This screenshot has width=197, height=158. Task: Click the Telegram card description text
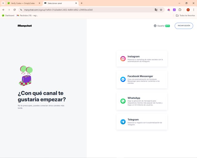tap(145, 123)
